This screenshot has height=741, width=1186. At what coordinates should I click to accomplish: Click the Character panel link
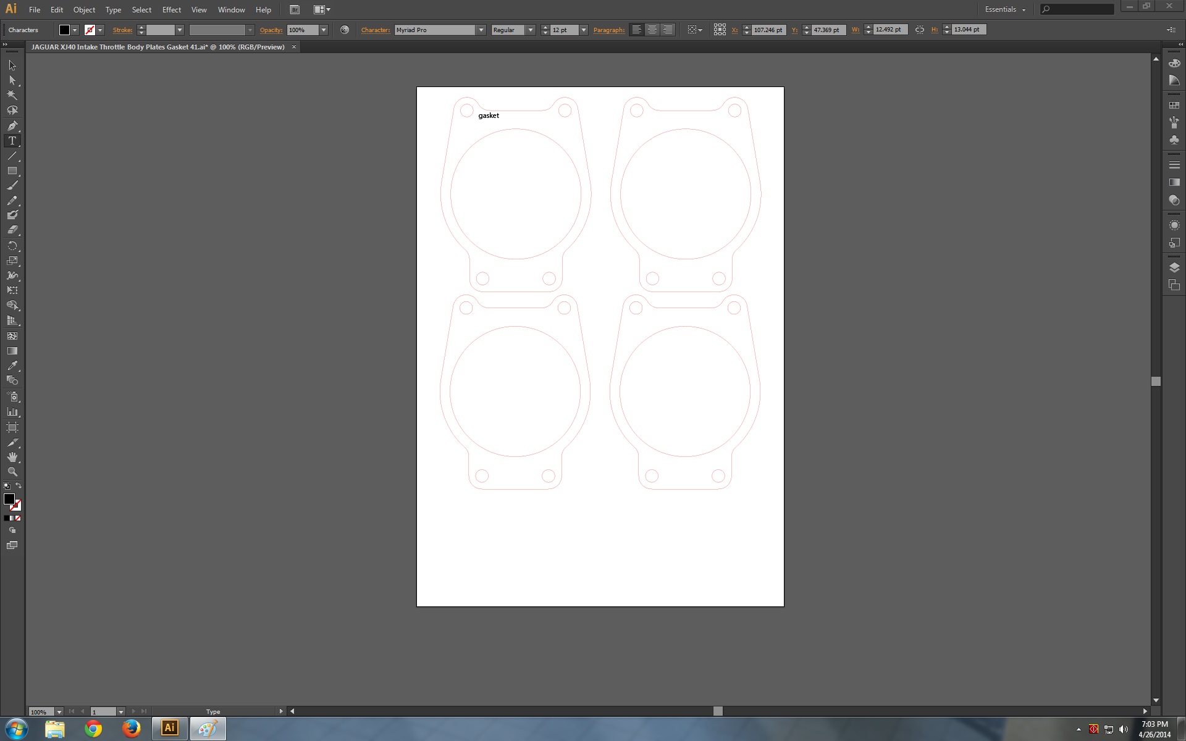point(376,30)
